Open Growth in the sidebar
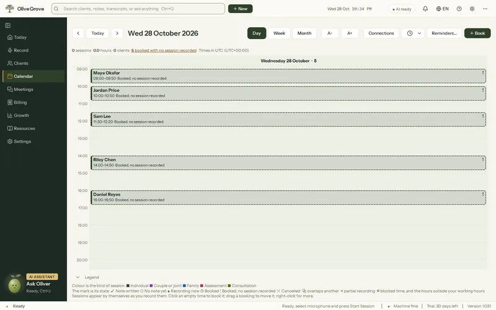This screenshot has height=310, width=496. 33,115
